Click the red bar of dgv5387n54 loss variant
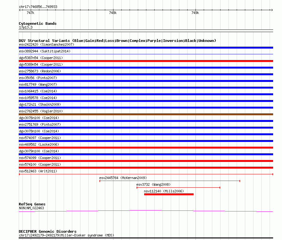The height and width of the screenshot is (240, 282). 146,61
